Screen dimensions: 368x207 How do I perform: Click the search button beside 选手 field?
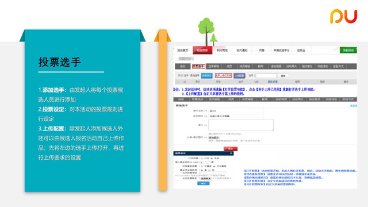point(283,76)
